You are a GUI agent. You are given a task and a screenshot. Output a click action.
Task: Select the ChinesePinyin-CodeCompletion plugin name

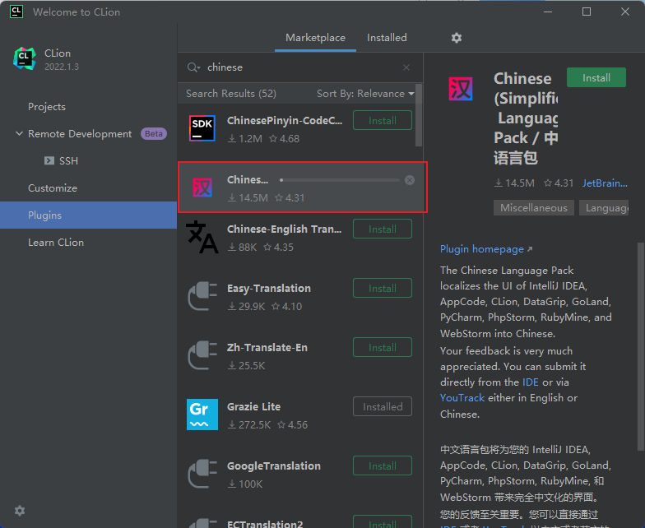click(285, 120)
